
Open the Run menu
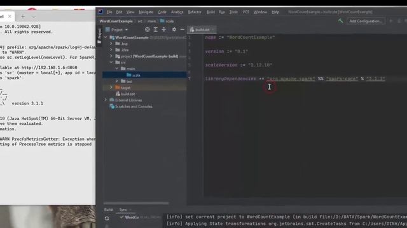(x=222, y=12)
